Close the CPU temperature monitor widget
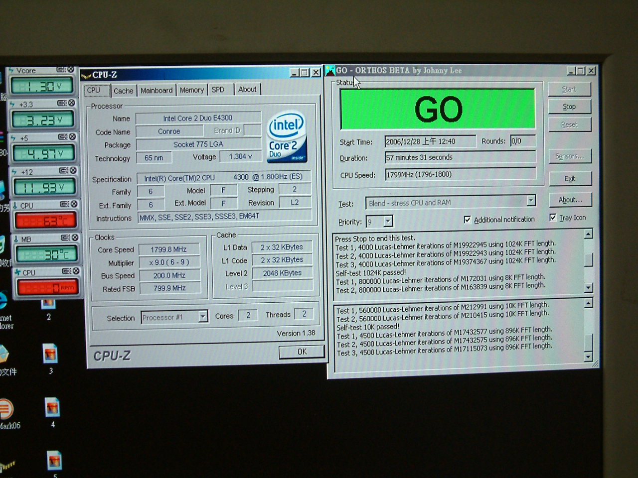 click(x=74, y=204)
